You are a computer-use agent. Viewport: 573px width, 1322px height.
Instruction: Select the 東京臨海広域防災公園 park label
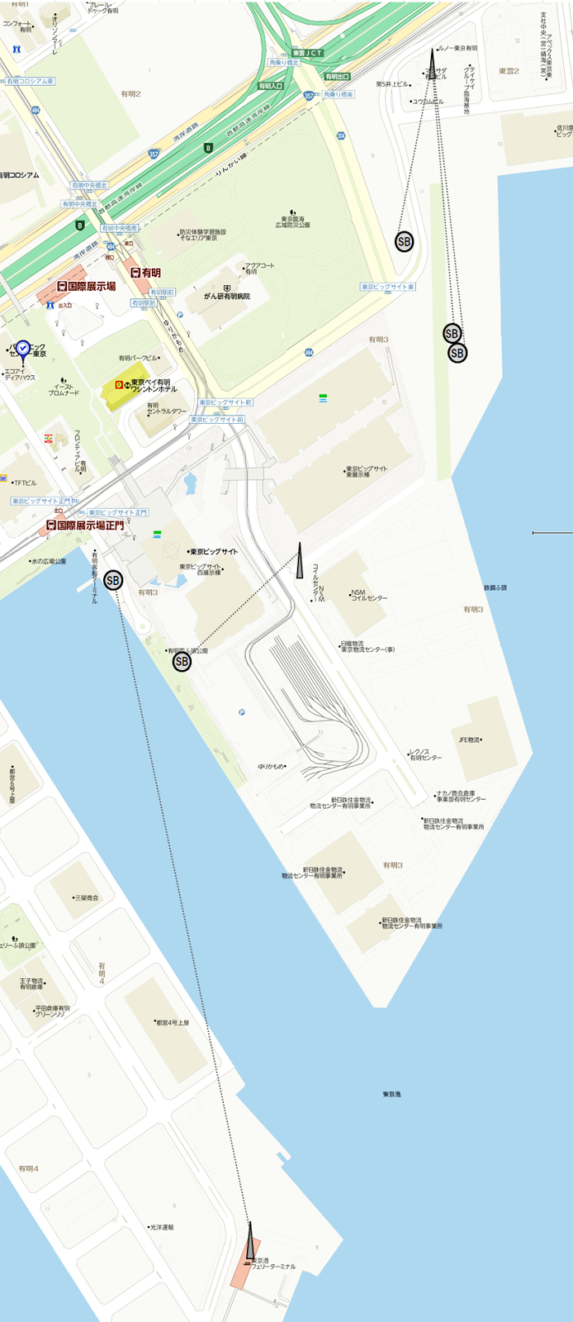coord(293,221)
